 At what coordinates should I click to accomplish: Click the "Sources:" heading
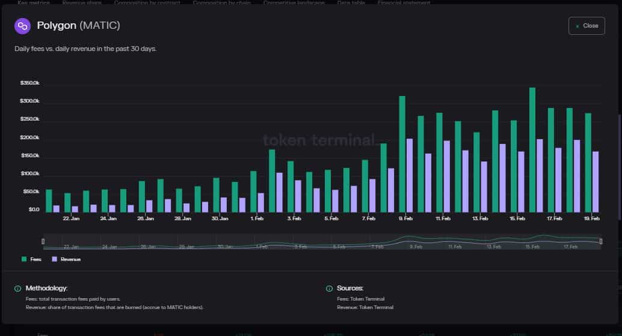(350, 288)
